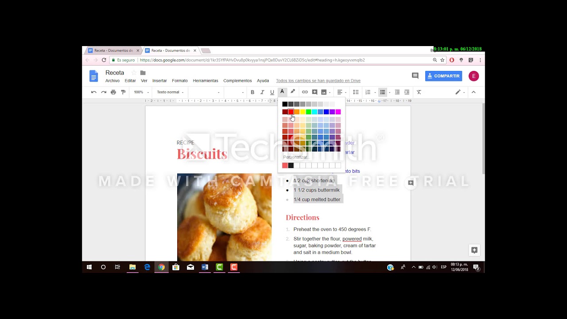567x319 pixels.
Task: Open the comment history icon
Action: tap(415, 76)
